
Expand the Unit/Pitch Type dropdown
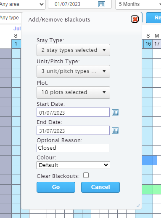(x=73, y=71)
